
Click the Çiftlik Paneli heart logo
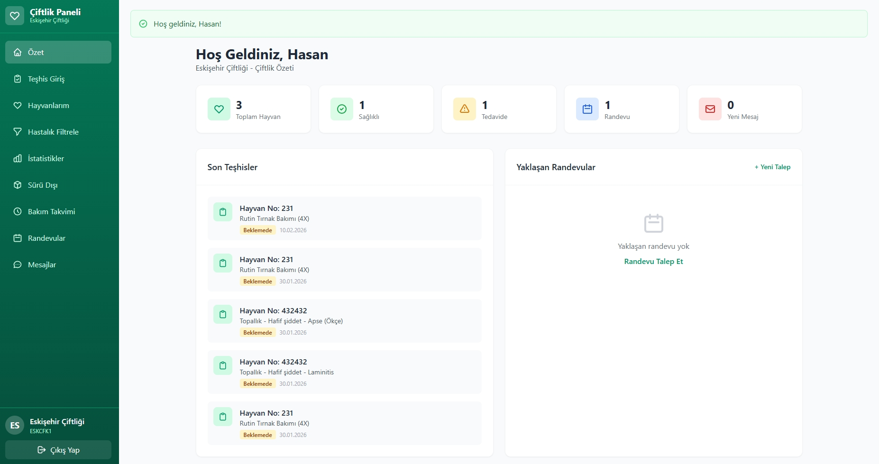pos(15,15)
